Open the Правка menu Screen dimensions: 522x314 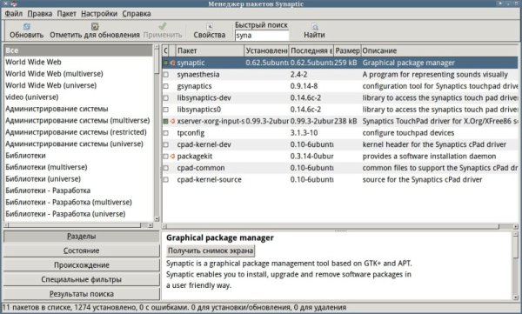(40, 14)
